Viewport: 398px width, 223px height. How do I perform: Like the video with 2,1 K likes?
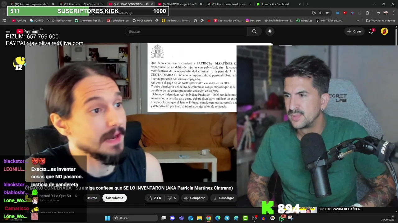[x=155, y=198]
